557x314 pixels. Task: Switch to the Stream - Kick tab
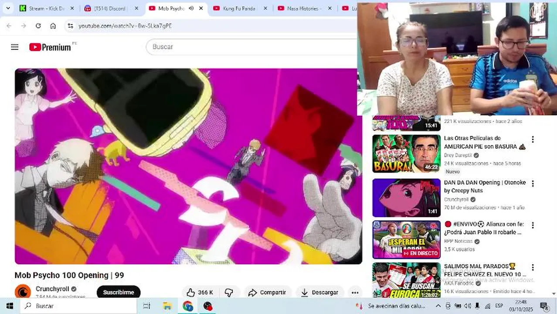pyautogui.click(x=47, y=8)
